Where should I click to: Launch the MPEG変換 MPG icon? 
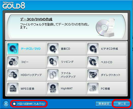click(x=13, y=88)
